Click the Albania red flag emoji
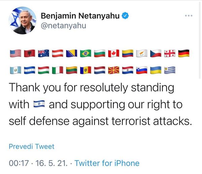202x174 pixels. click(30, 53)
